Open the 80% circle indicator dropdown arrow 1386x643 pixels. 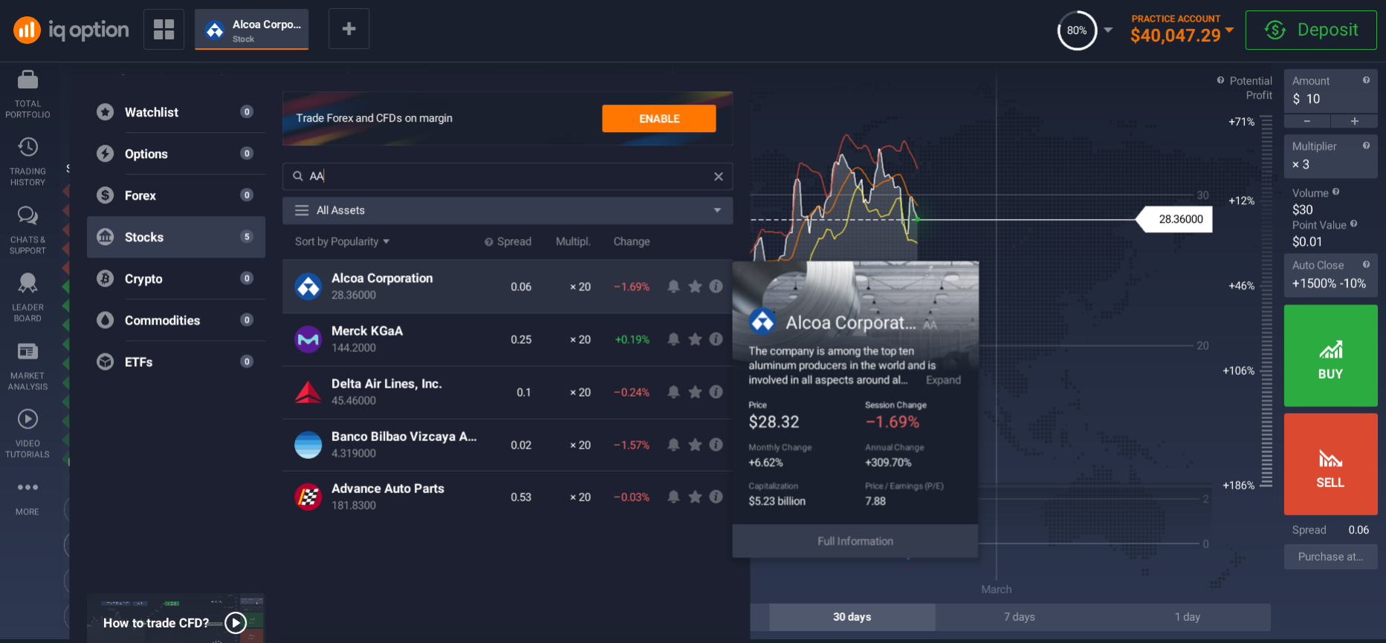[1108, 30]
